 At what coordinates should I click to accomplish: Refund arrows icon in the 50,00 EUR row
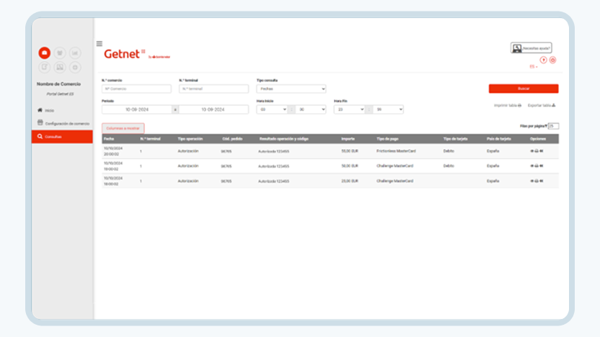[542, 166]
